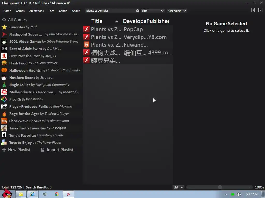Click the Angry Birds start button
The height and width of the screenshot is (198, 265).
[7, 194]
